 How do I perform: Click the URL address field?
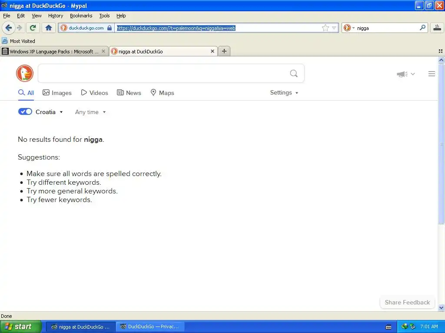(x=219, y=28)
